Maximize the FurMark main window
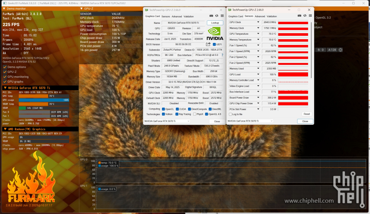 pyautogui.click(x=353, y=3)
